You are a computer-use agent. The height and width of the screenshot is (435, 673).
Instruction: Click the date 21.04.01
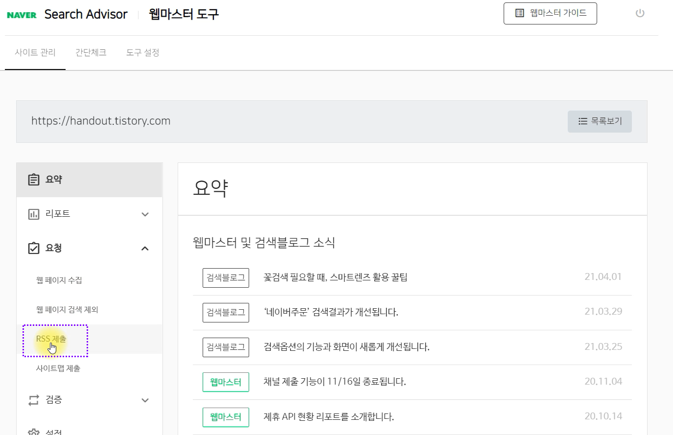click(x=603, y=277)
